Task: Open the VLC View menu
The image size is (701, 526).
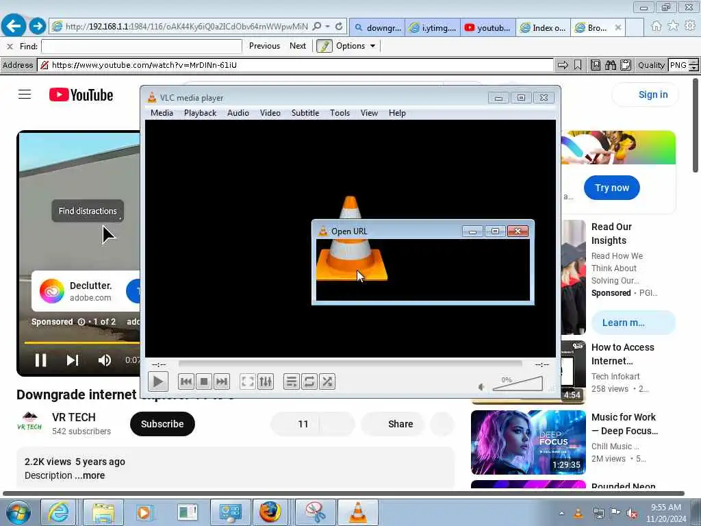Action: [369, 113]
